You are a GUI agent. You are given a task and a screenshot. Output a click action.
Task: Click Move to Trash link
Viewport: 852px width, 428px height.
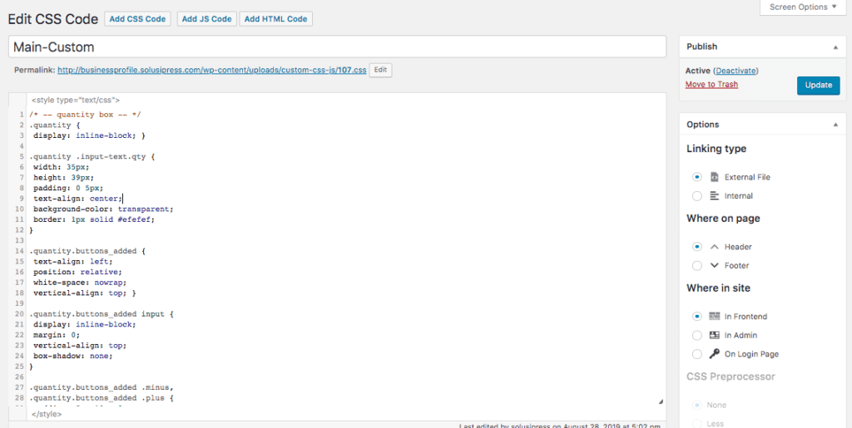pyautogui.click(x=711, y=85)
